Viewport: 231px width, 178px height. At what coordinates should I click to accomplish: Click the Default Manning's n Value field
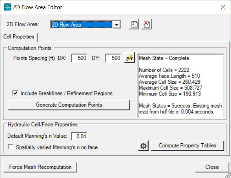pyautogui.click(x=79, y=136)
